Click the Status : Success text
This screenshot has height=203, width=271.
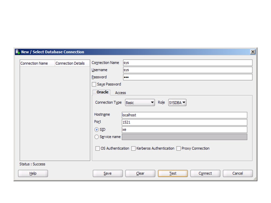click(x=32, y=164)
